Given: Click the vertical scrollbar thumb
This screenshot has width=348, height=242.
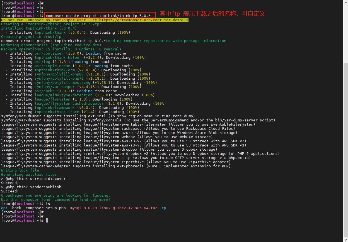Looking at the screenshot, I should (x=345, y=150).
